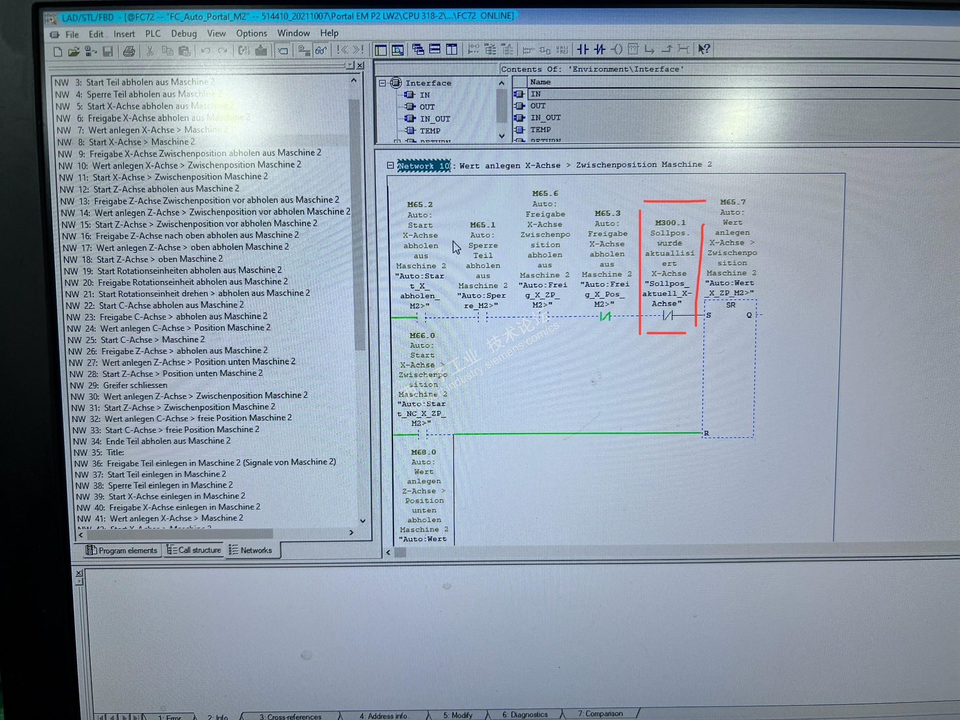The image size is (960, 720).
Task: Close the networks overview pane
Action: coord(360,66)
